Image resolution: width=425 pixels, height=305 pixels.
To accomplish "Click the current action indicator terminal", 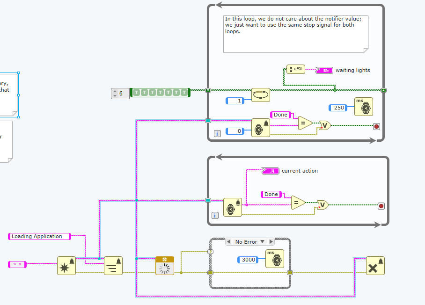I will (x=270, y=171).
